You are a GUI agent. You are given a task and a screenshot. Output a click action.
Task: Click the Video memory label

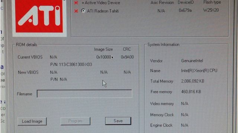click(162, 104)
